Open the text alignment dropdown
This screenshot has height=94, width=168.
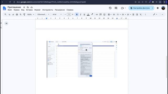109,15
